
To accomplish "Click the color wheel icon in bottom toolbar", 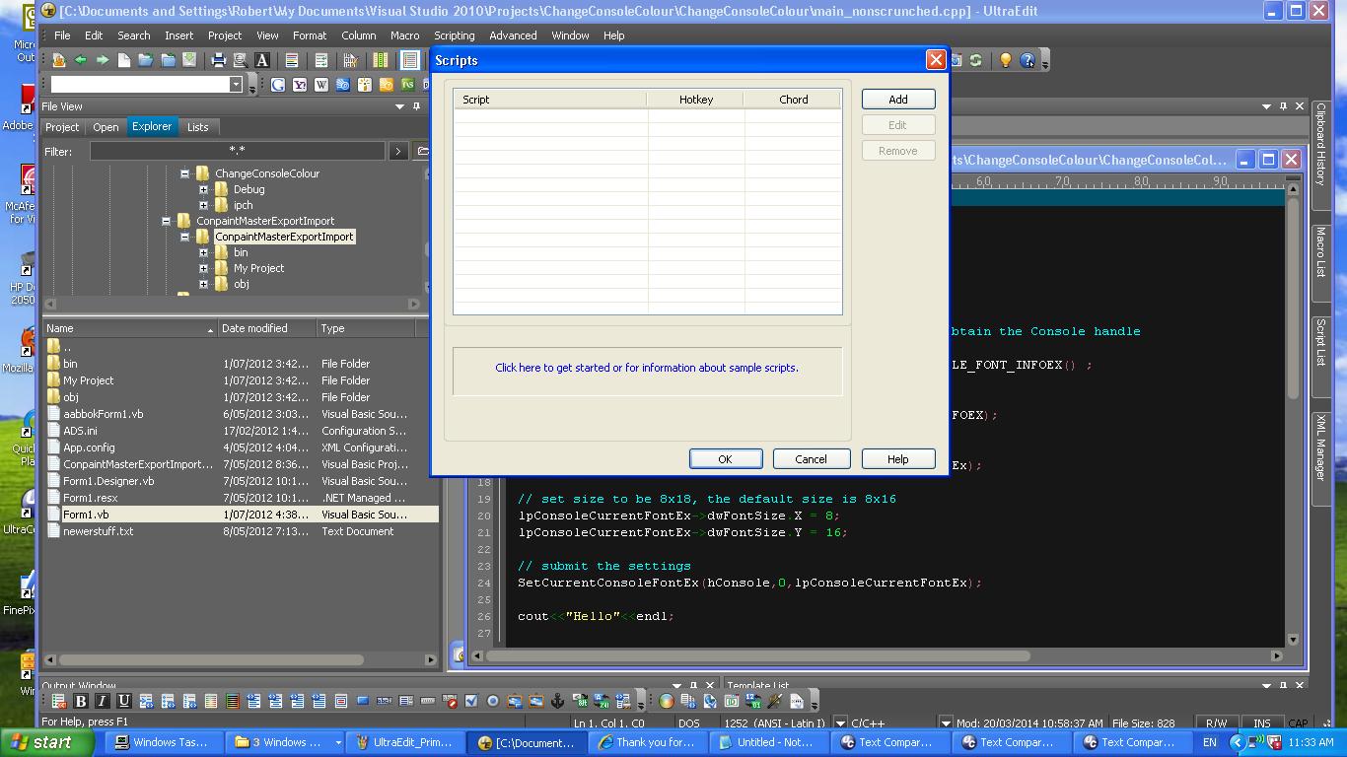I will click(667, 701).
